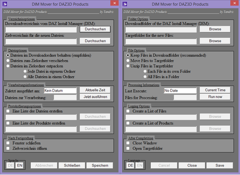The image size is (240, 175).
Task: Click the greyed 'Cancel' button
Action: point(164,165)
